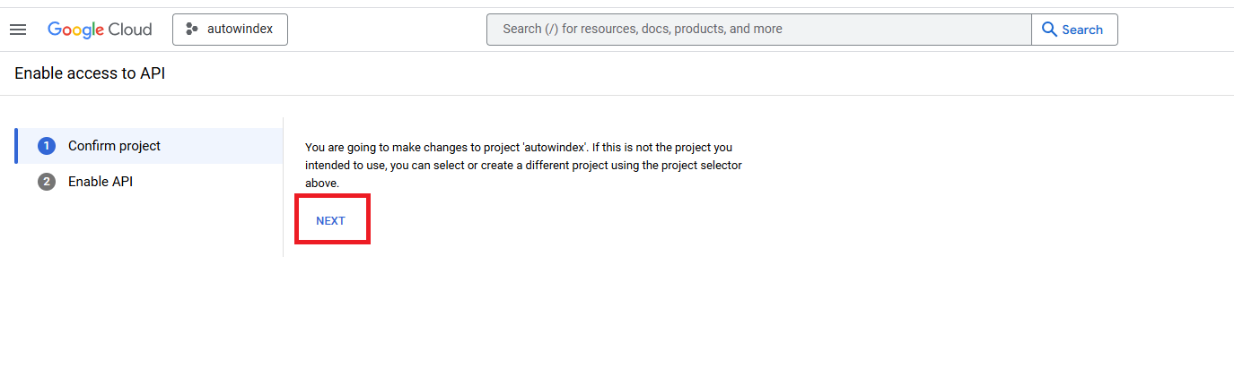Click the word Cloud in the logo
This screenshot has width=1234, height=376.
pos(131,30)
